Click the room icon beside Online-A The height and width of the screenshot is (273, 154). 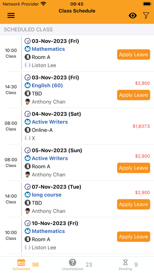pyautogui.click(x=27, y=130)
